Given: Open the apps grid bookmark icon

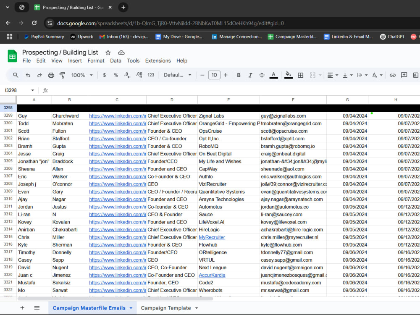Looking at the screenshot, I should point(9,37).
